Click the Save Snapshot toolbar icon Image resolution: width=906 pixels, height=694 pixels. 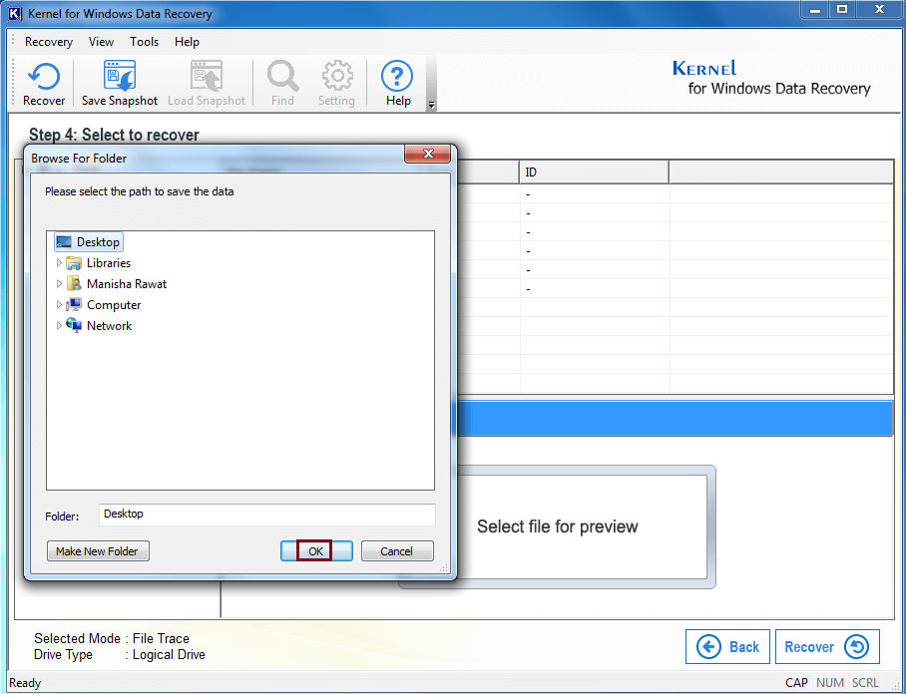(x=120, y=76)
